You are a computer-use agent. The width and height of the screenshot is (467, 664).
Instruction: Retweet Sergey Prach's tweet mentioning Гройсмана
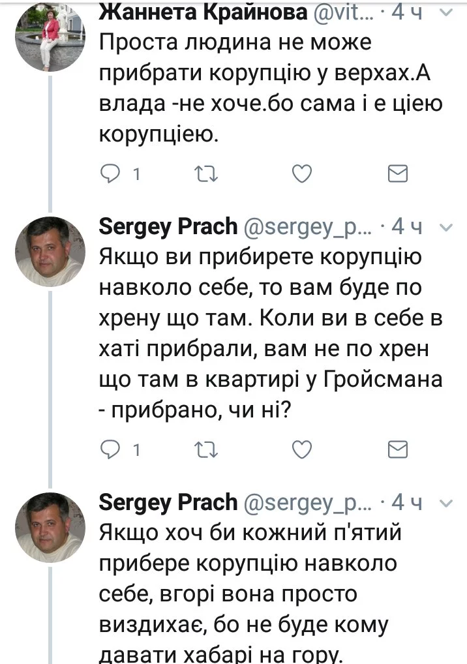pyautogui.click(x=207, y=449)
